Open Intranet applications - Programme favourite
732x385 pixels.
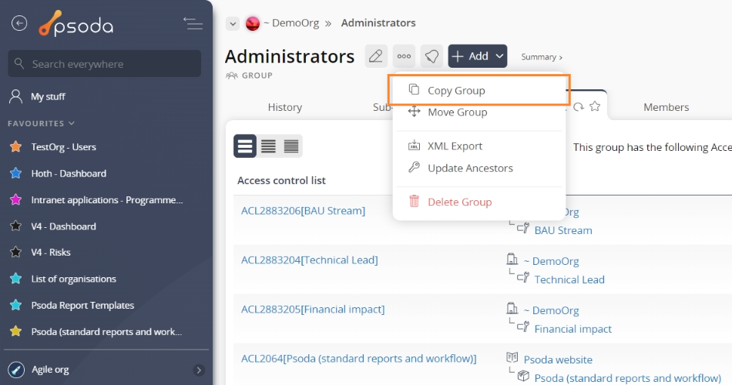[107, 199]
